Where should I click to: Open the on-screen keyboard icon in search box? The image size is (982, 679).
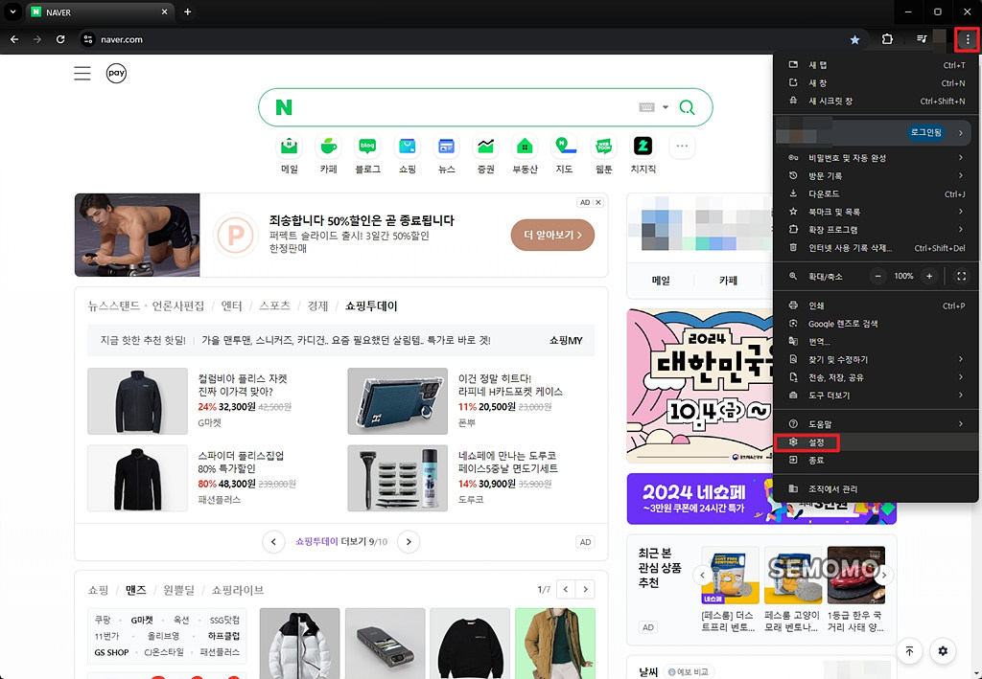point(646,107)
